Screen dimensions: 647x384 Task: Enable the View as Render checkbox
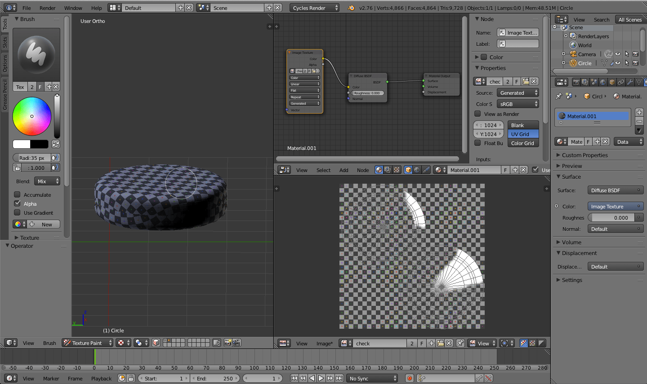[x=478, y=114]
